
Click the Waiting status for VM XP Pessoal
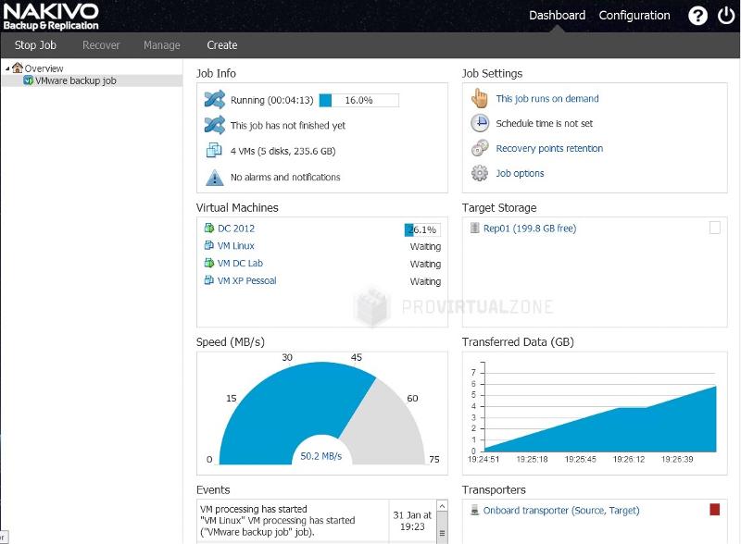coord(425,281)
